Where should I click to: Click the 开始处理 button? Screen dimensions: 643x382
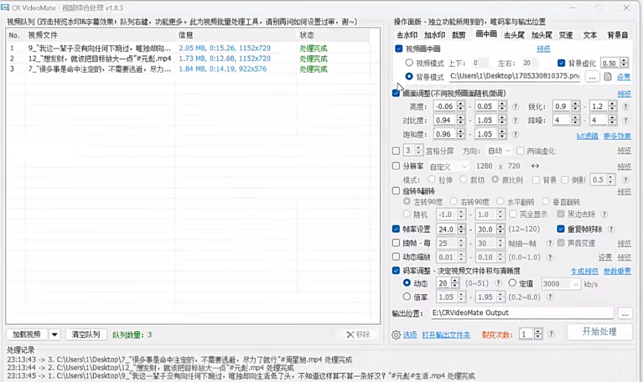click(x=600, y=332)
